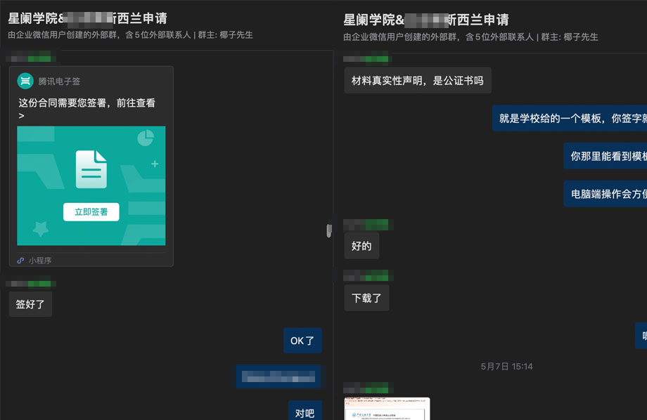Screen dimensions: 647x420
Task: Click the plus icon on contract card
Action: coord(155,164)
